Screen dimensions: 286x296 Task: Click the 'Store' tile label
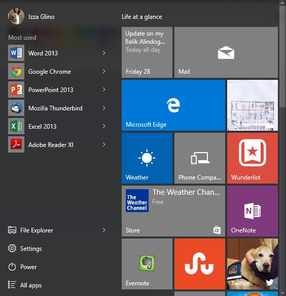(133, 230)
